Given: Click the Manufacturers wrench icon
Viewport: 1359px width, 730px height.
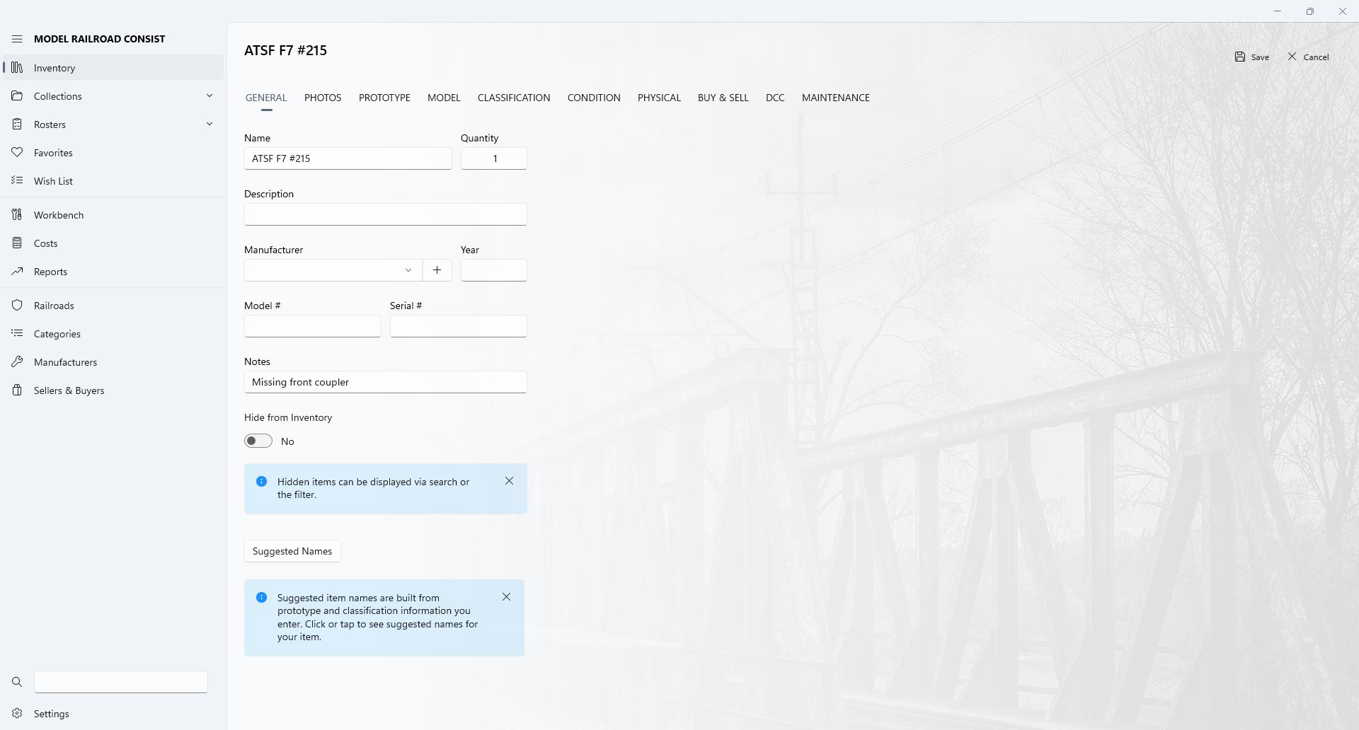Looking at the screenshot, I should pos(17,362).
